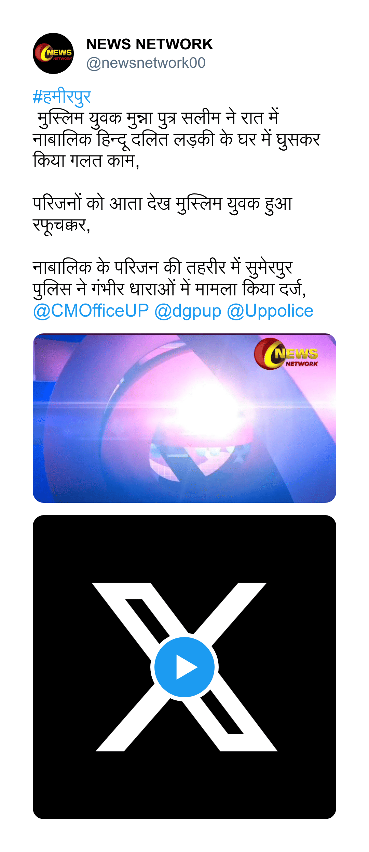Click the text किया गलत काम
Image resolution: width=369 pixels, height=852 pixels.
click(86, 161)
